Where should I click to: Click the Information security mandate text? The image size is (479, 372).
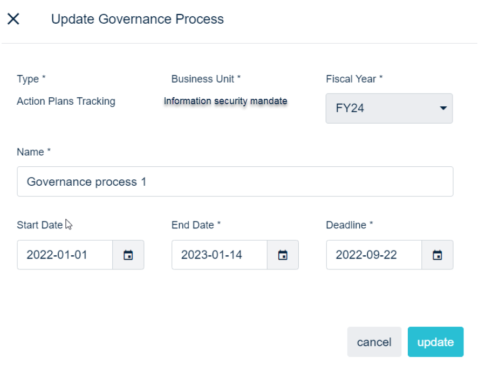pyautogui.click(x=225, y=101)
